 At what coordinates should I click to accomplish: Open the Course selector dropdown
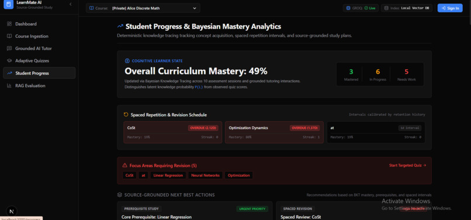pos(143,8)
